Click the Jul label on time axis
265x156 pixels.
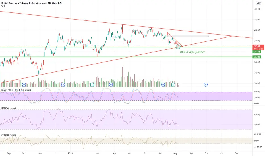(x=160, y=153)
